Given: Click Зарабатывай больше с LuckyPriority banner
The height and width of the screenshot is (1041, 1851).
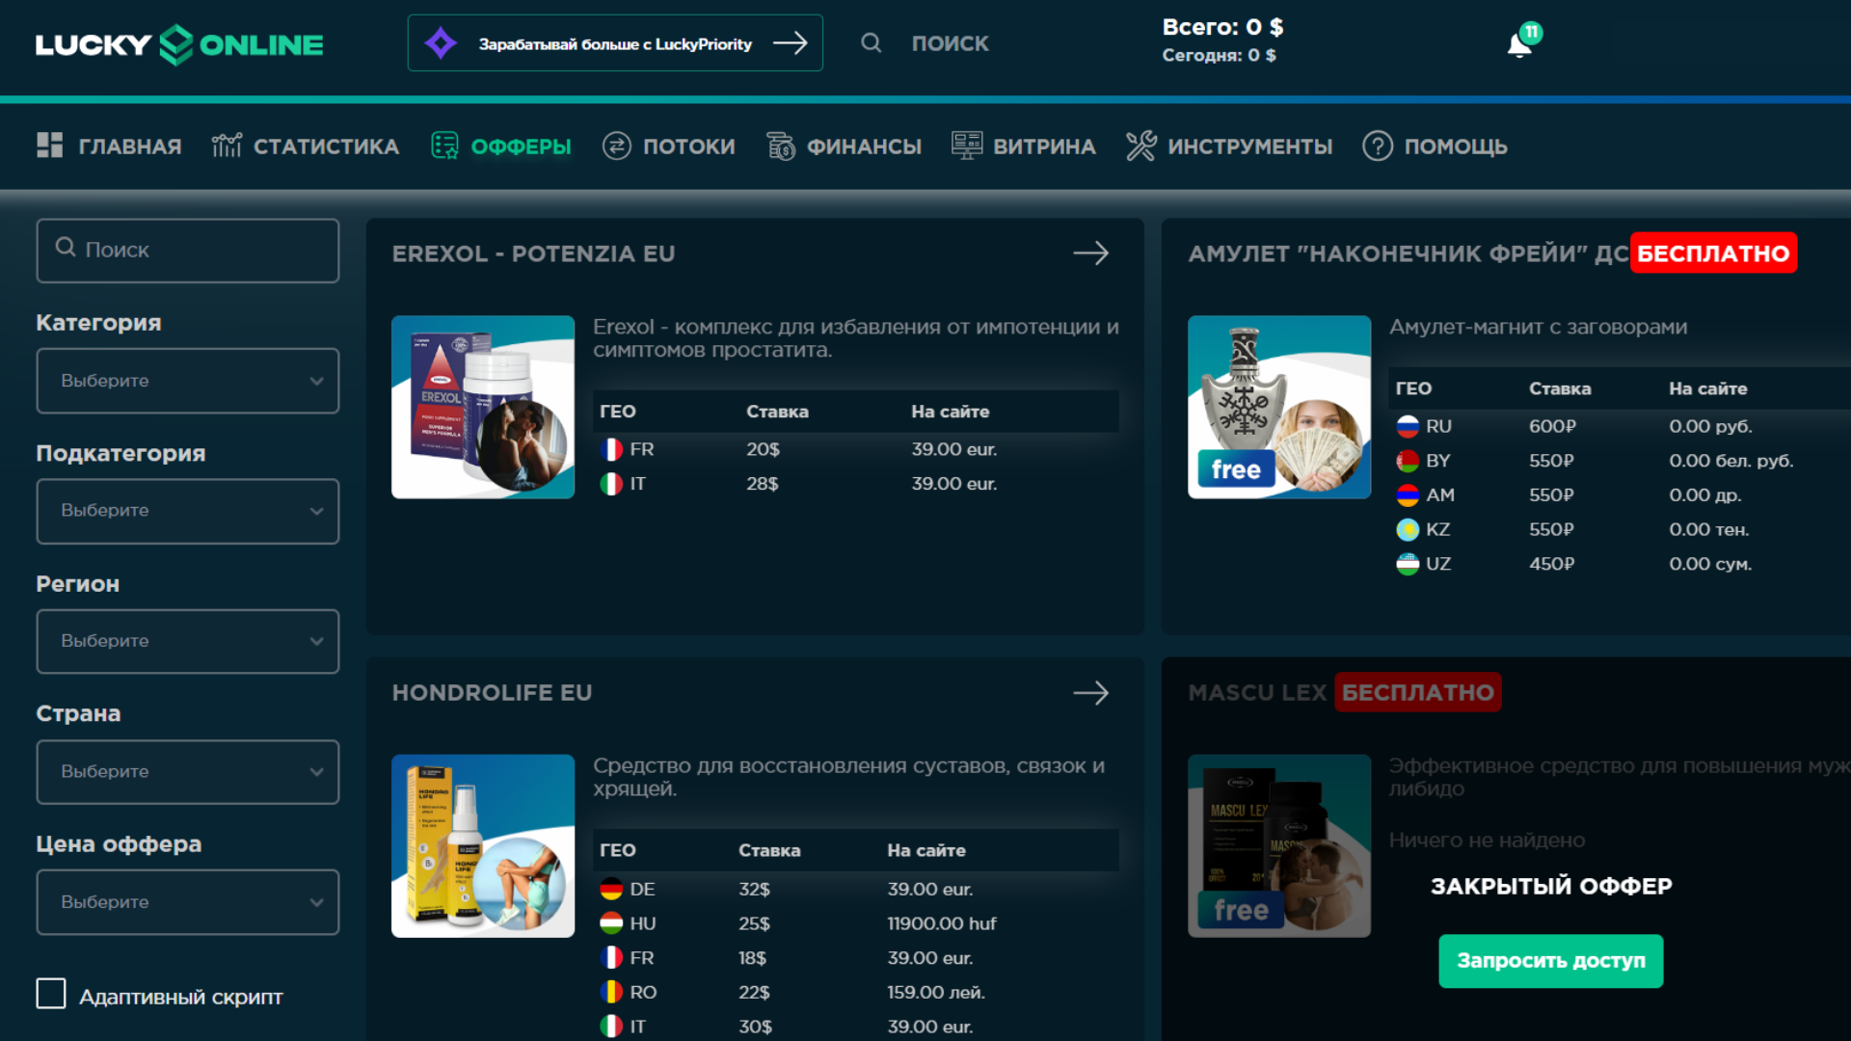Looking at the screenshot, I should (x=615, y=43).
